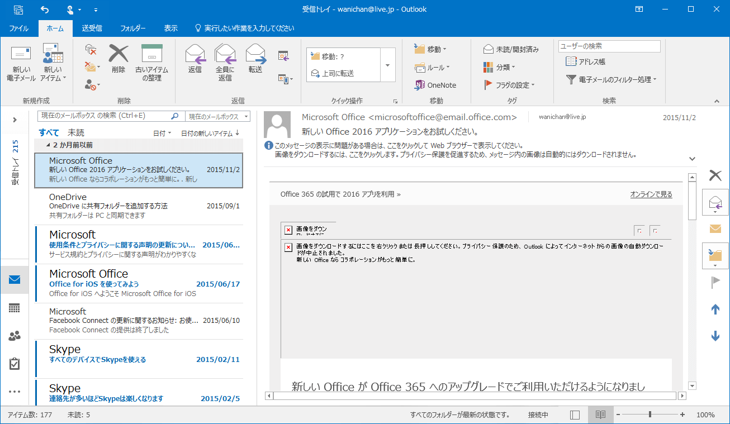730x424 pixels.
Task: Open more navigation options ellipsis
Action: pyautogui.click(x=15, y=392)
